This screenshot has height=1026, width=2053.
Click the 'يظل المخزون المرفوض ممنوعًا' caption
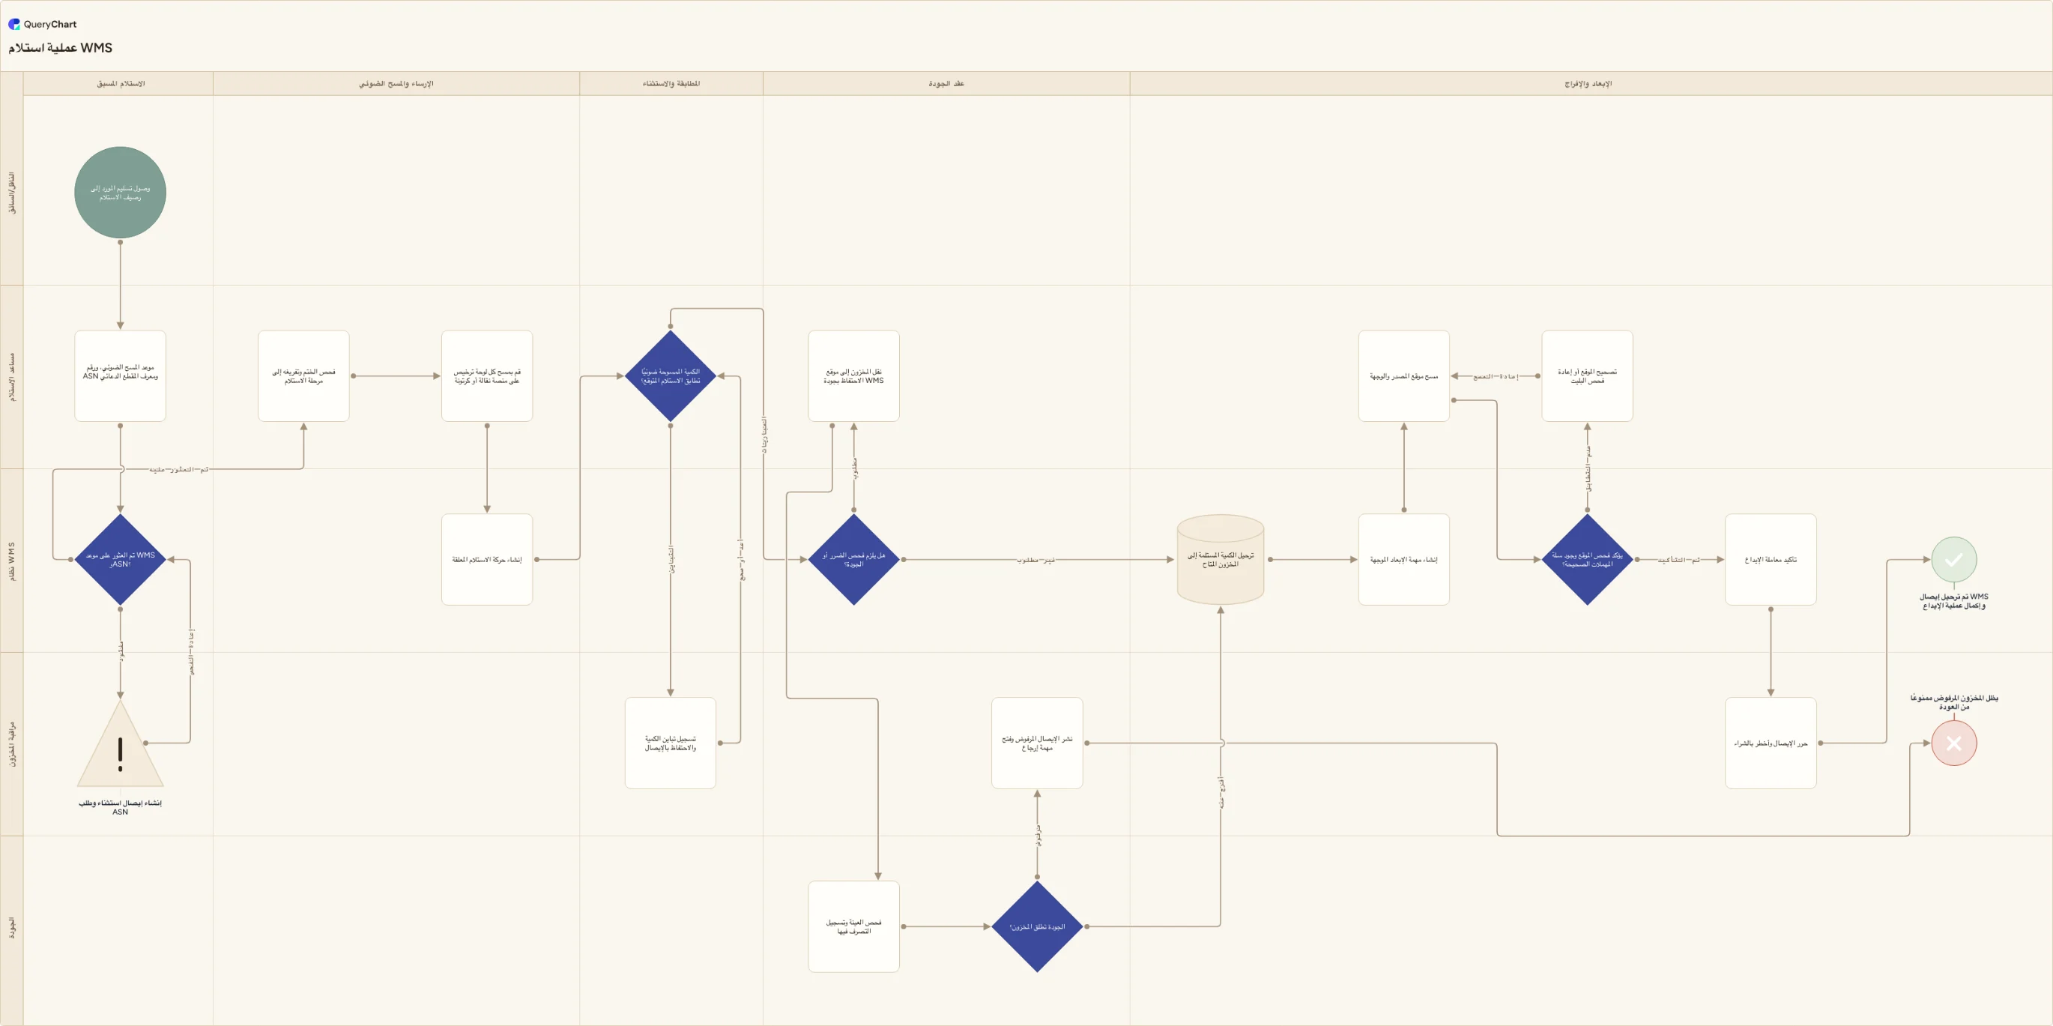pyautogui.click(x=1953, y=702)
